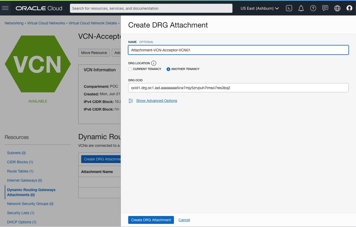Click the Oracle Cloud logo

click(x=39, y=8)
